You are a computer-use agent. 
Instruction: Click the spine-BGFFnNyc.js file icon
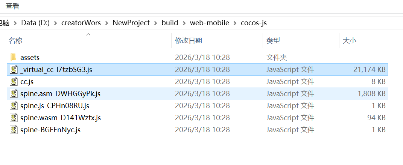[14, 130]
